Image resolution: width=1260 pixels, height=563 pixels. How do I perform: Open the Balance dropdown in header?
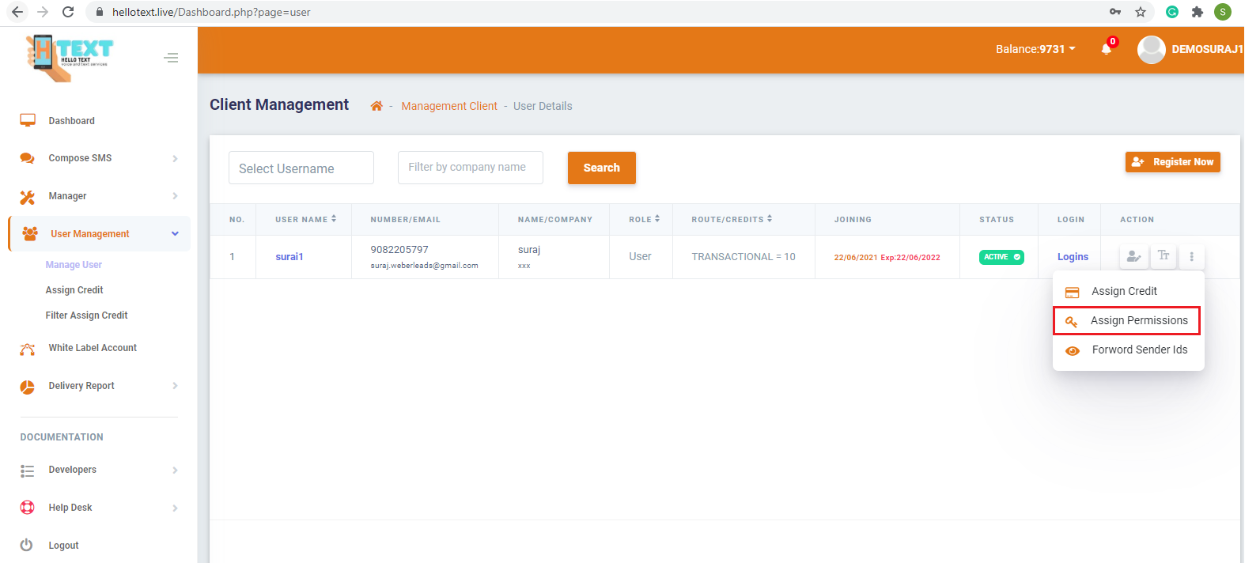pos(1035,49)
